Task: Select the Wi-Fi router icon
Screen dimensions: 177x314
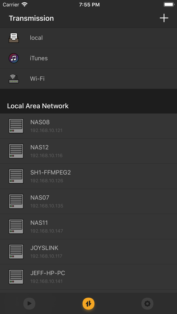Action: coord(14,78)
